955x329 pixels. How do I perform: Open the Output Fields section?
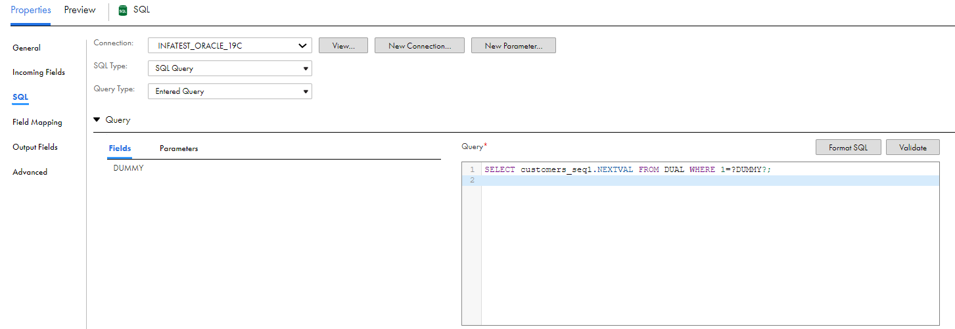(35, 147)
